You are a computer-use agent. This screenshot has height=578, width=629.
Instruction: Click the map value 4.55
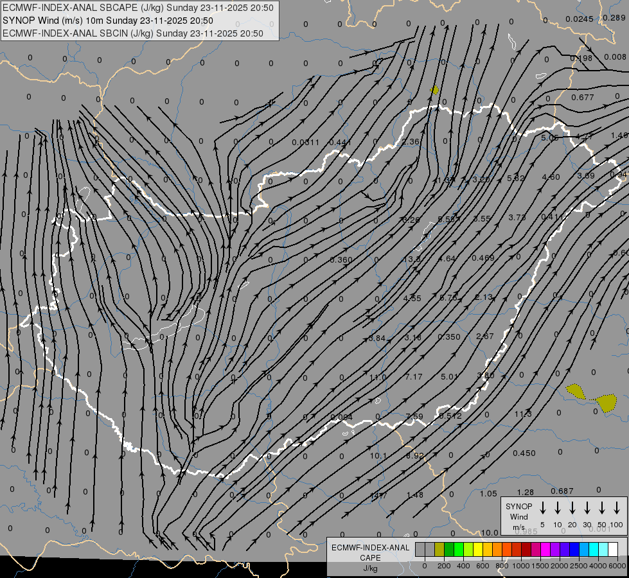pyautogui.click(x=412, y=299)
